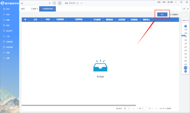Go to 固定资产 (fixed assets) in sidebar

(x=9, y=31)
